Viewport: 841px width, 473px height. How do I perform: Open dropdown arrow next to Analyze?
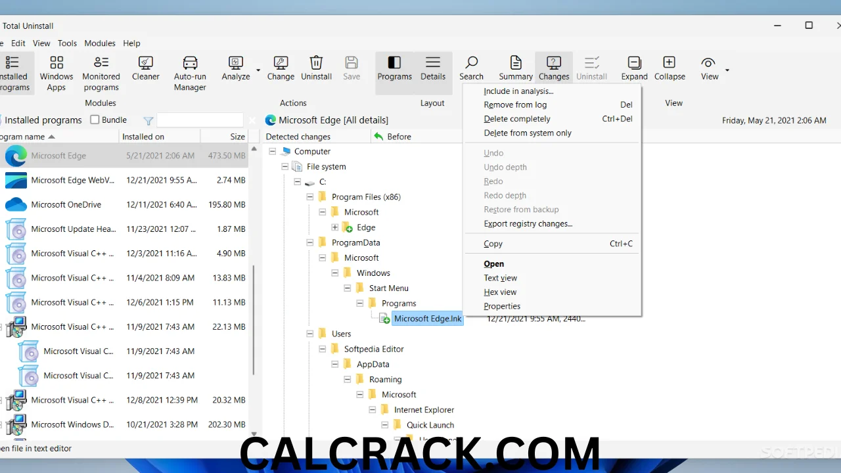tap(258, 70)
